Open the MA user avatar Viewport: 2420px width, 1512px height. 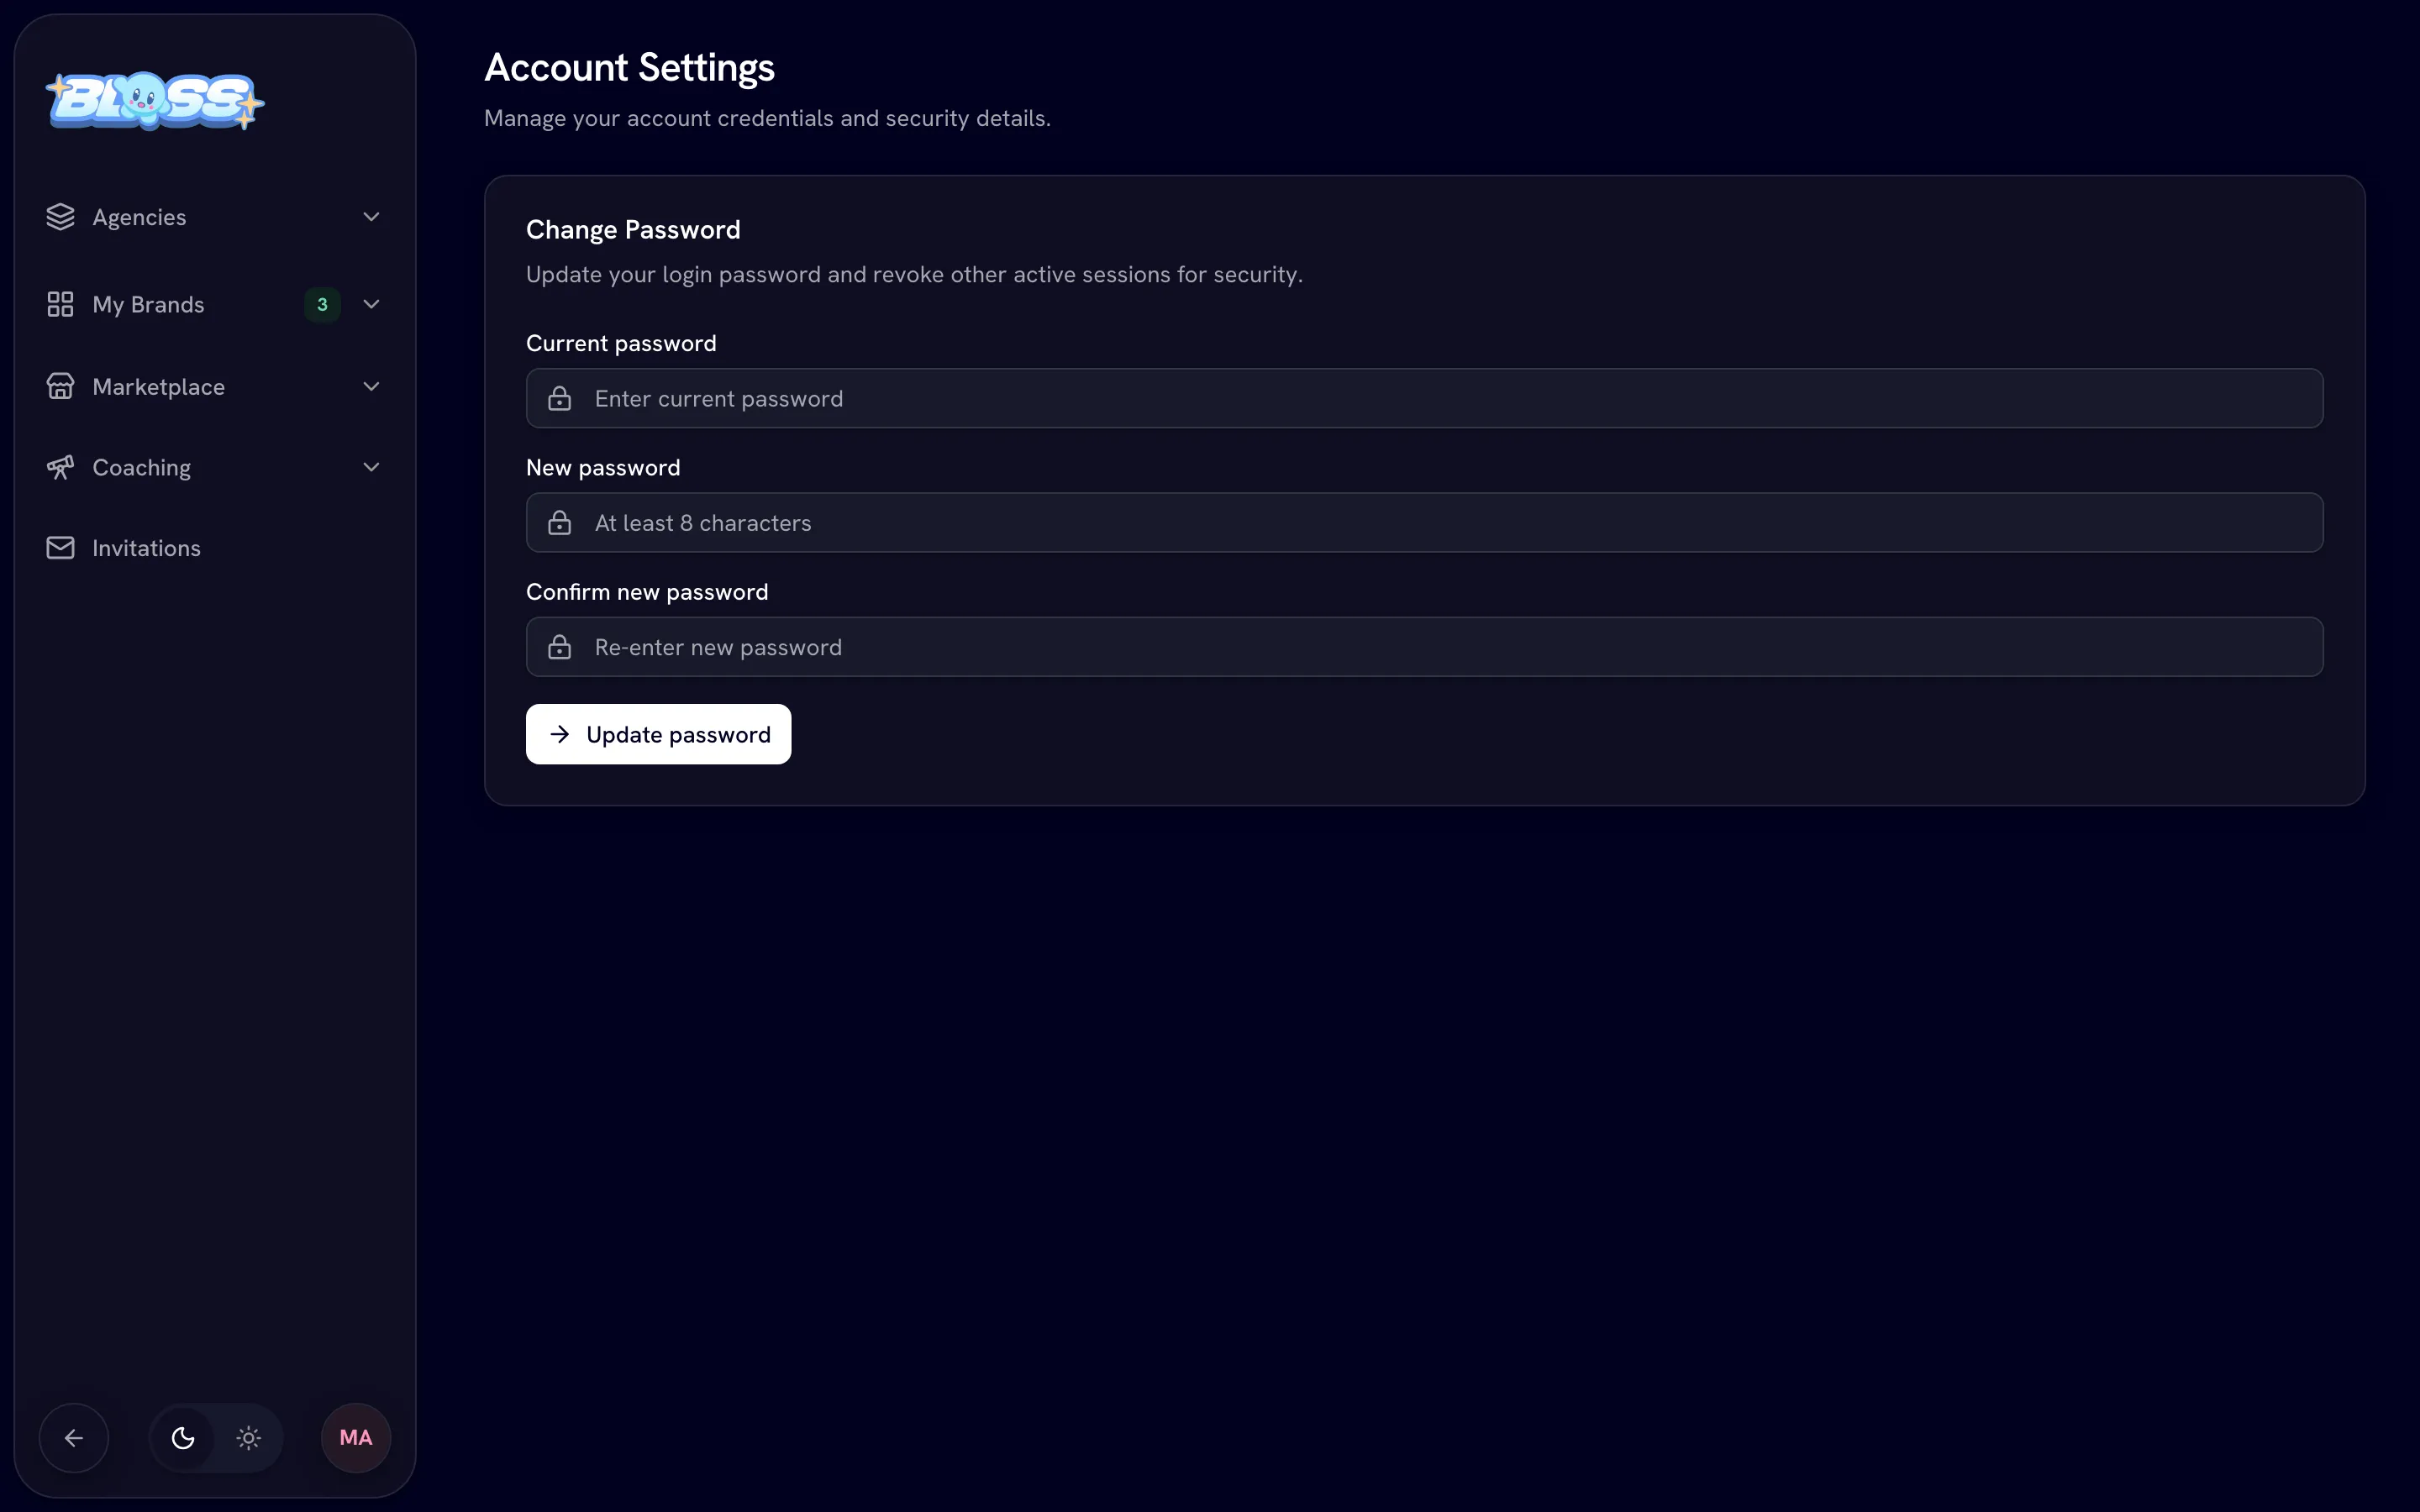click(356, 1438)
